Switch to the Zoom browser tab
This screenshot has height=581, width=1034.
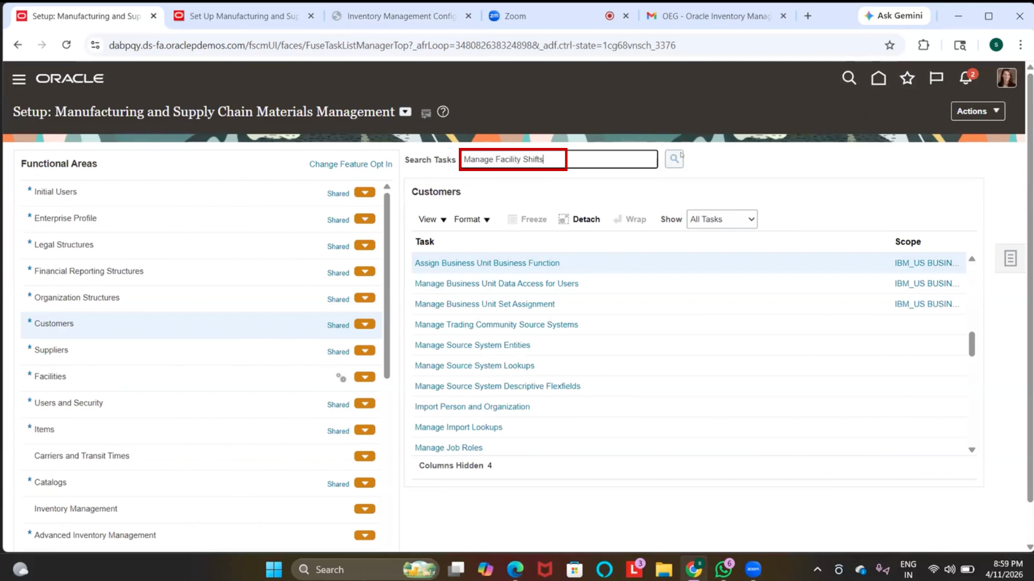558,16
